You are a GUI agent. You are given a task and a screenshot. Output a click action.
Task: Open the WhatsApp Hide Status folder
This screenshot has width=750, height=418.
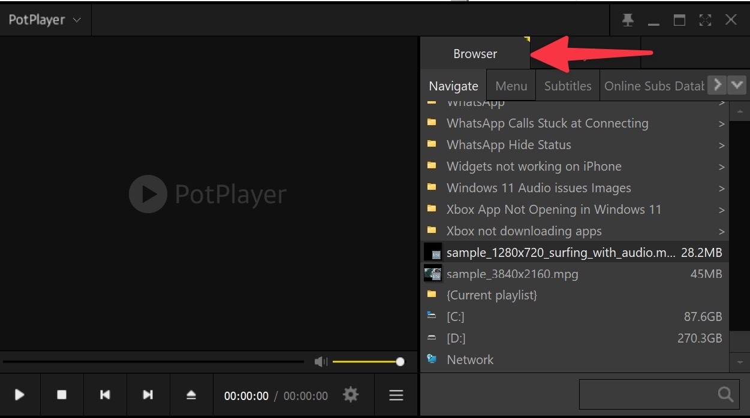pos(575,145)
